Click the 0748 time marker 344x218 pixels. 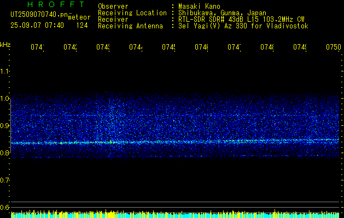267,47
